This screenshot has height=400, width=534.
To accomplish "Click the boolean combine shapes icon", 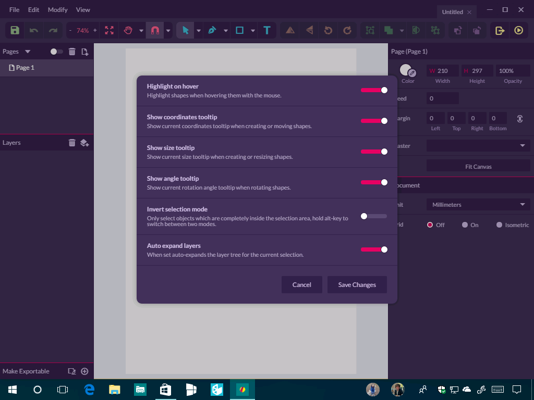I will [389, 30].
